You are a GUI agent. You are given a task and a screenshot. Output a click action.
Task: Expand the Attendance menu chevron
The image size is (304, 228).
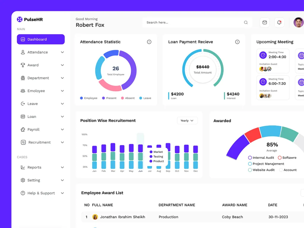[x=62, y=52]
